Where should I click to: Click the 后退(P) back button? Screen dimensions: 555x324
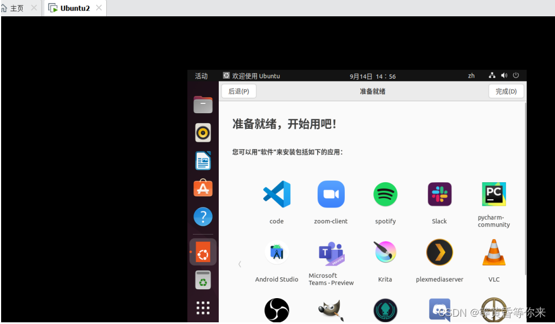239,91
